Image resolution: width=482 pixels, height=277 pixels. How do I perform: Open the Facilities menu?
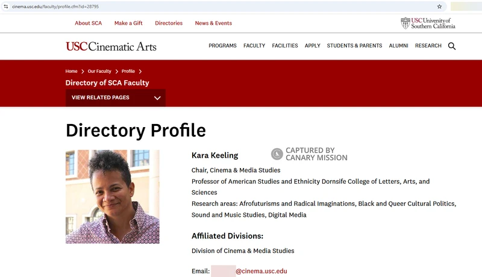coord(285,46)
